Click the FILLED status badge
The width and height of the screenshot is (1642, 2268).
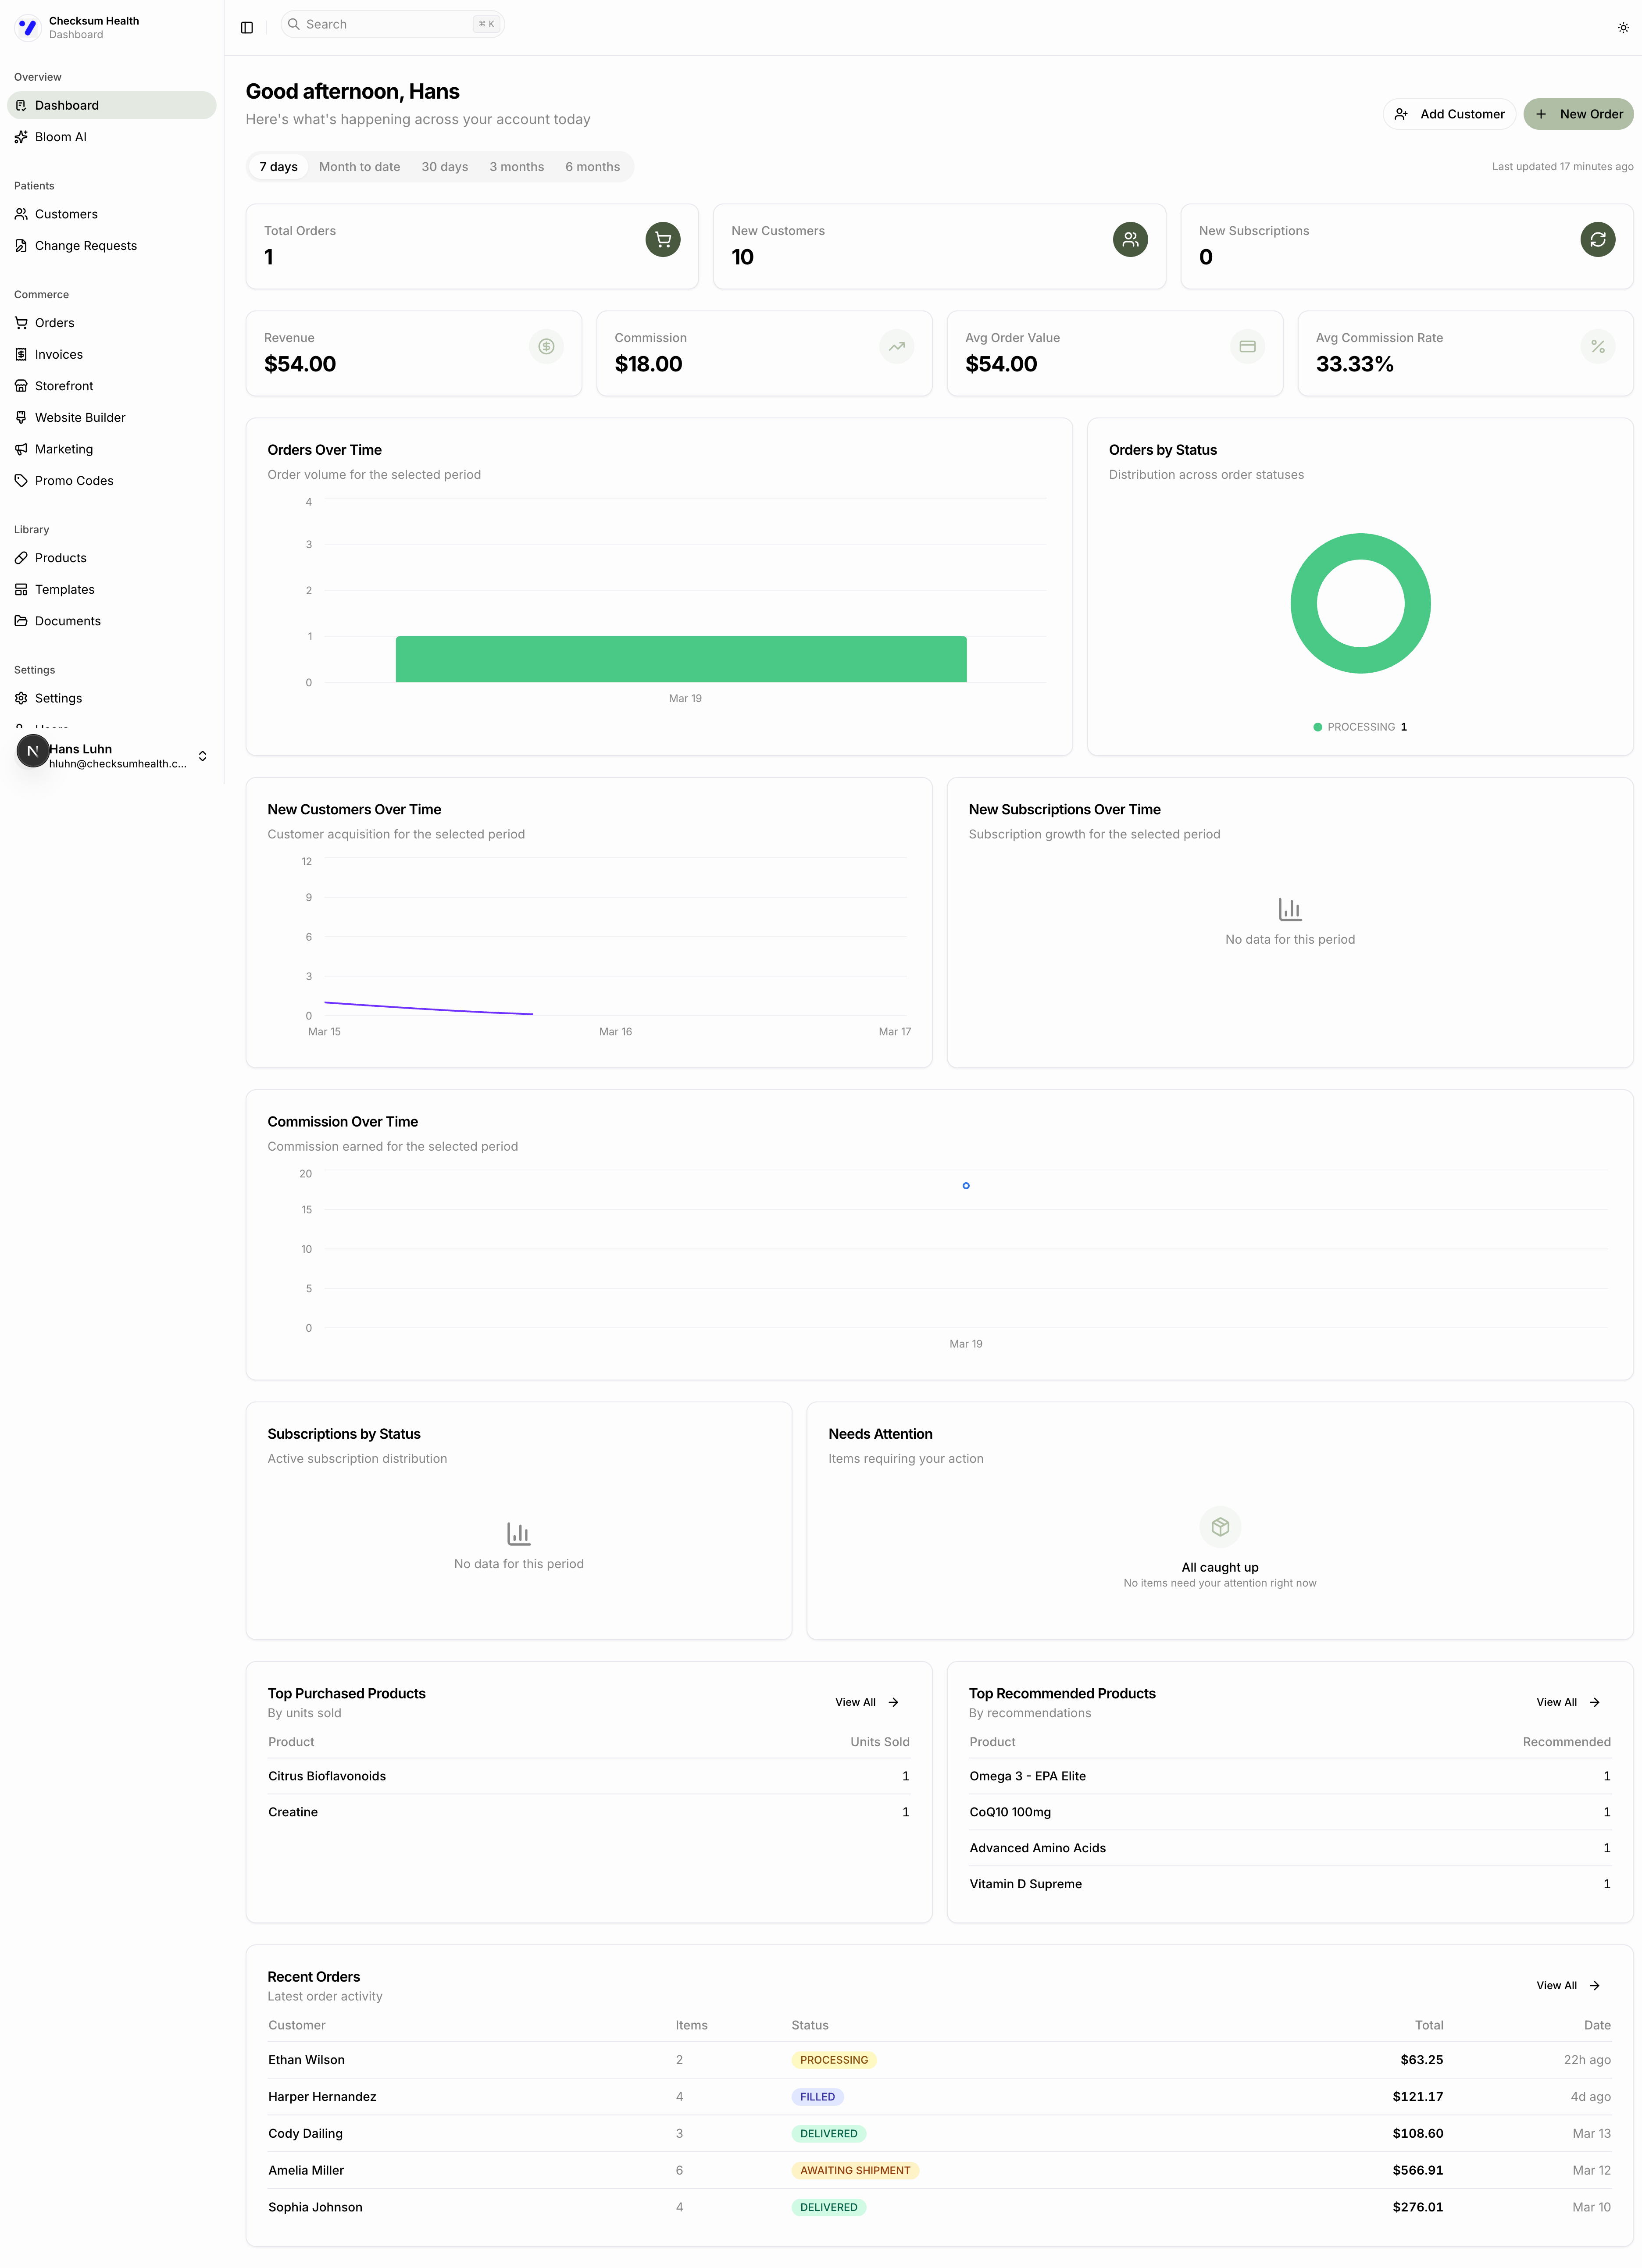[x=817, y=2097]
